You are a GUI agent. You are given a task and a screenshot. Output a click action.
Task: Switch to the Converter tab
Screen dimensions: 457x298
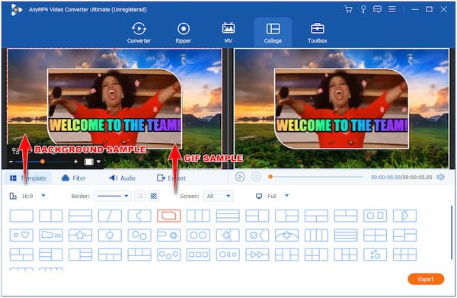139,33
